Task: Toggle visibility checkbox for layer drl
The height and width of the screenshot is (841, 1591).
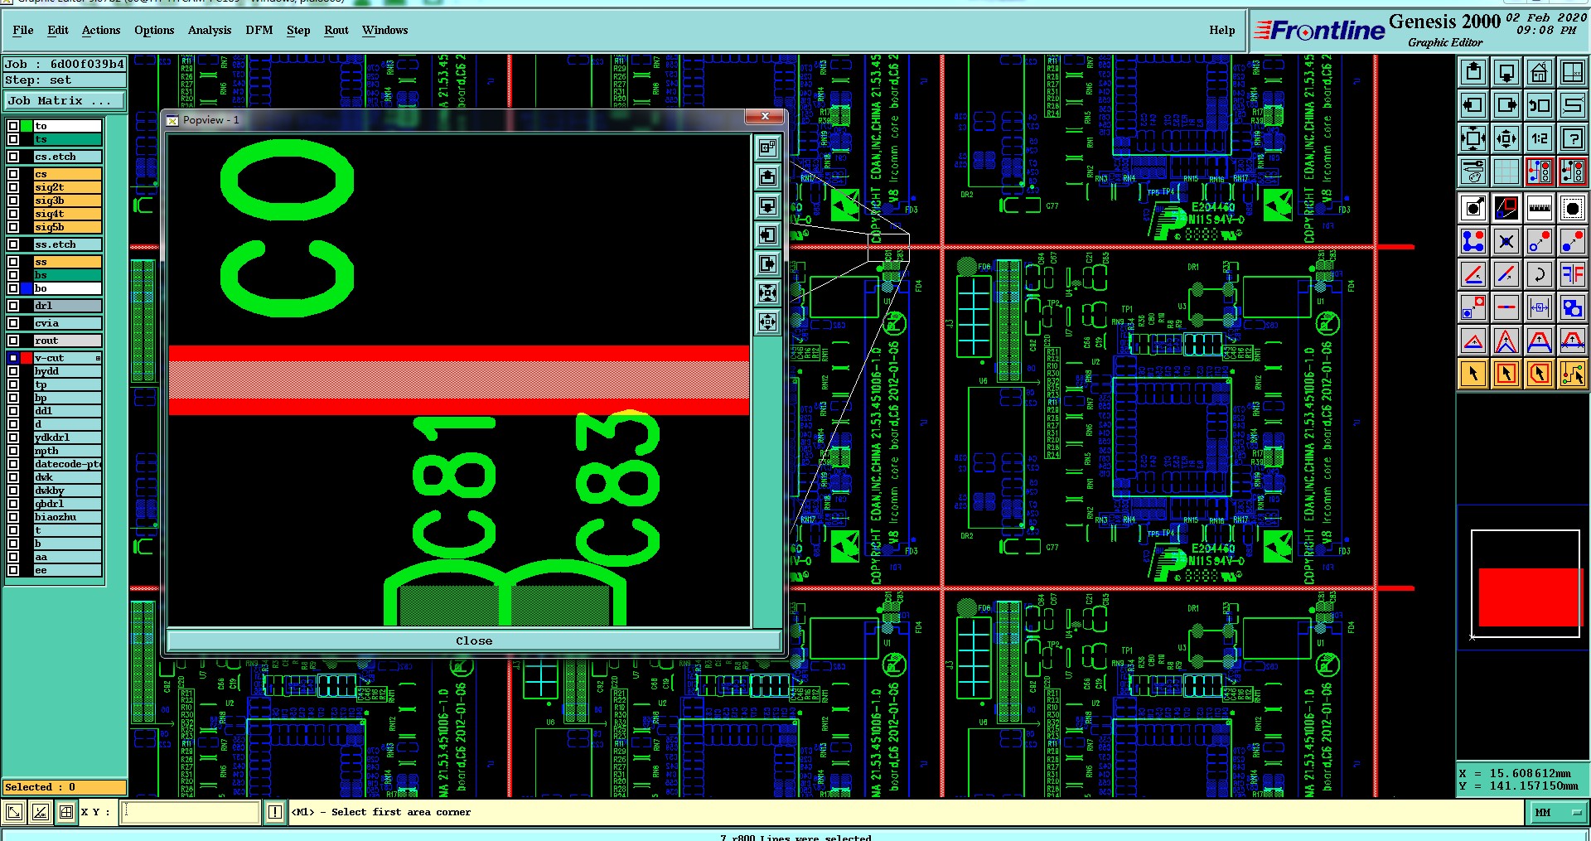Action: (13, 306)
